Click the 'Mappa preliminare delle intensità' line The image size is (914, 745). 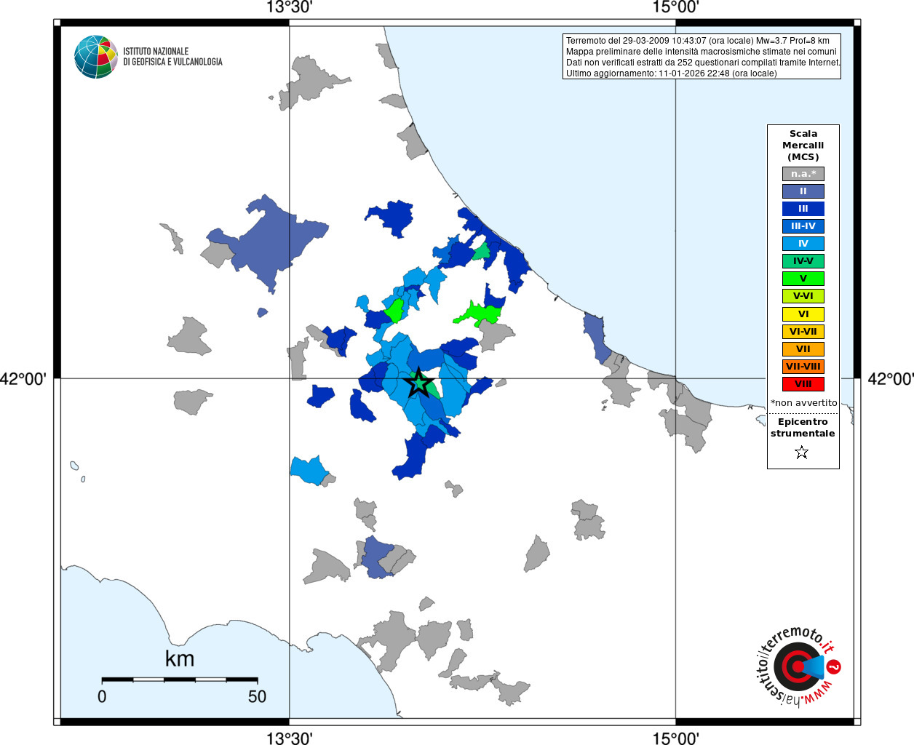point(702,52)
